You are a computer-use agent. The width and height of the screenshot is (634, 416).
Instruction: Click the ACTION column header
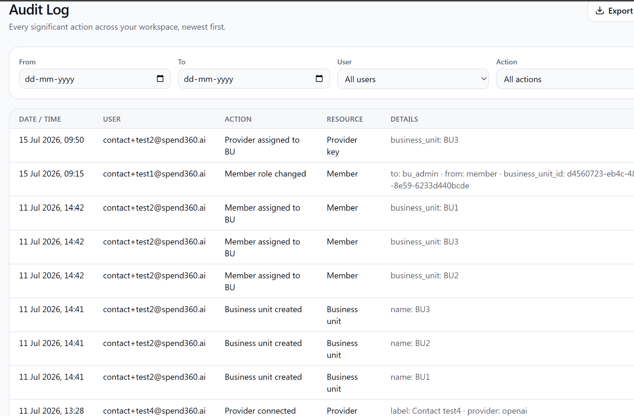click(238, 119)
